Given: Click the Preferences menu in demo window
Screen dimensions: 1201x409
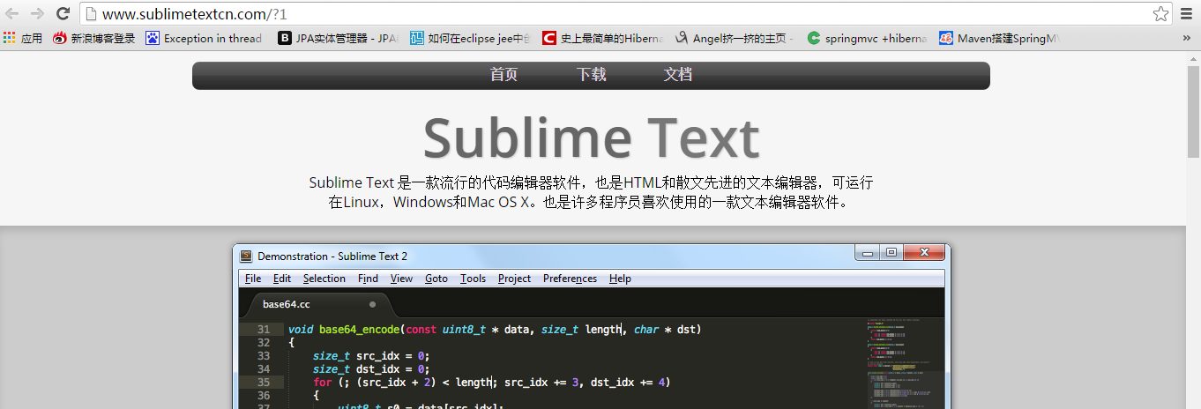Looking at the screenshot, I should pyautogui.click(x=570, y=279).
